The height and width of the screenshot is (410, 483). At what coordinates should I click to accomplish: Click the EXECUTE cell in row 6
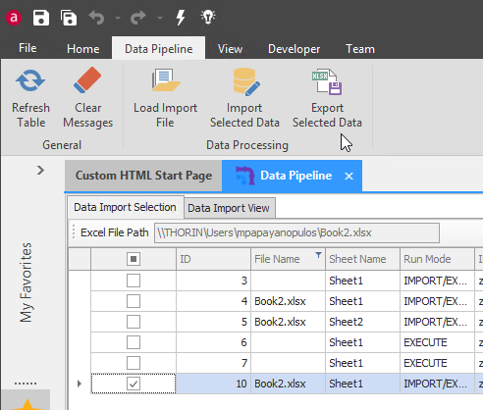tap(437, 342)
